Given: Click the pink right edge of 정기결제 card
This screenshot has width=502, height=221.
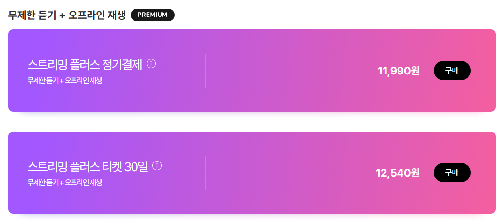Looking at the screenshot, I should tap(489, 71).
